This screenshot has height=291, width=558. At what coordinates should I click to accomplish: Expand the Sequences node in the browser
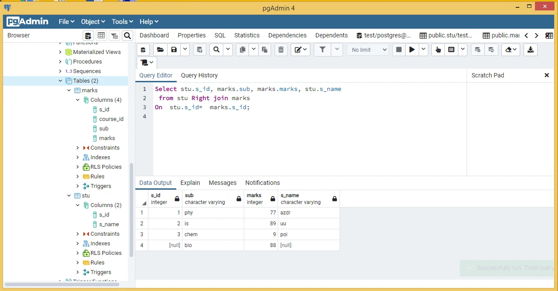(61, 71)
